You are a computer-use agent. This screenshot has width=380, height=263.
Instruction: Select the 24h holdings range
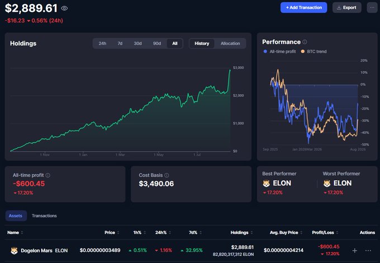pos(102,44)
